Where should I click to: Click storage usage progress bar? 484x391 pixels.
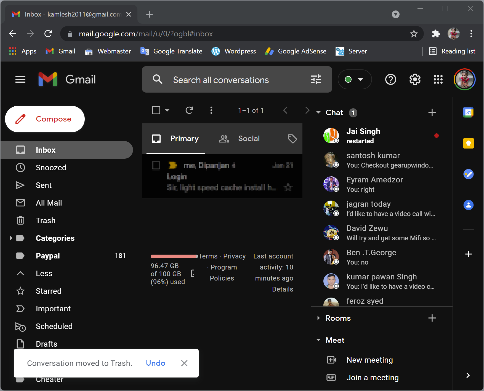[174, 256]
